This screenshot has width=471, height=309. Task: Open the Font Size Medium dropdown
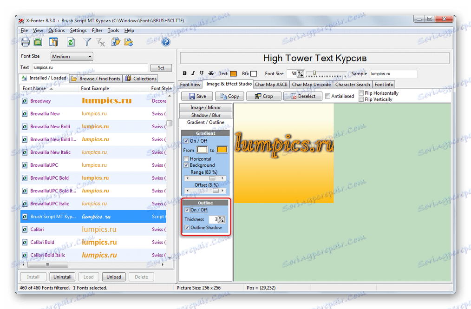pyautogui.click(x=72, y=57)
